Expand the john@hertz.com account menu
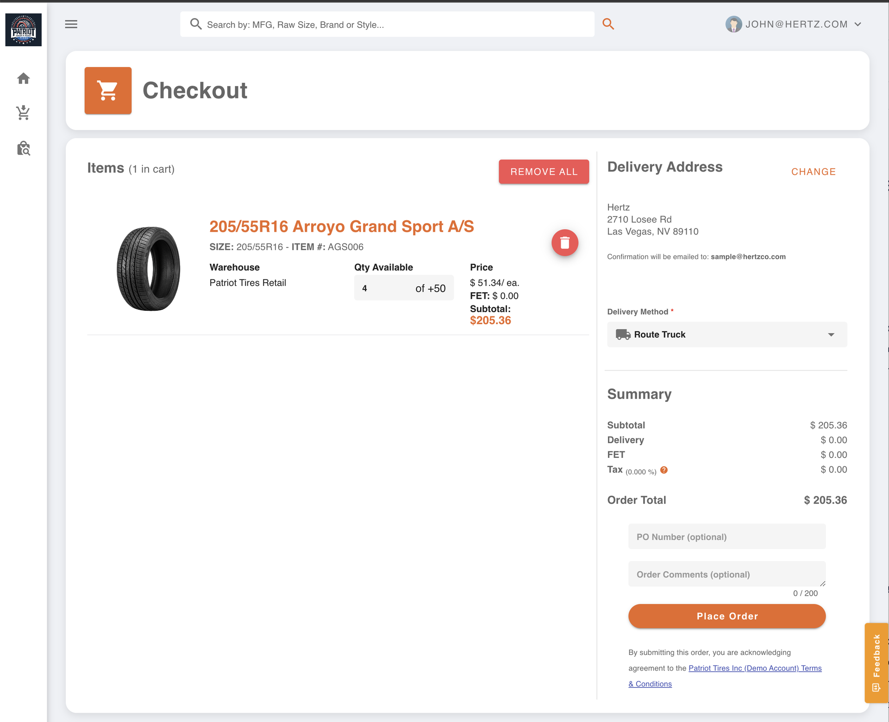889x722 pixels. coord(793,24)
